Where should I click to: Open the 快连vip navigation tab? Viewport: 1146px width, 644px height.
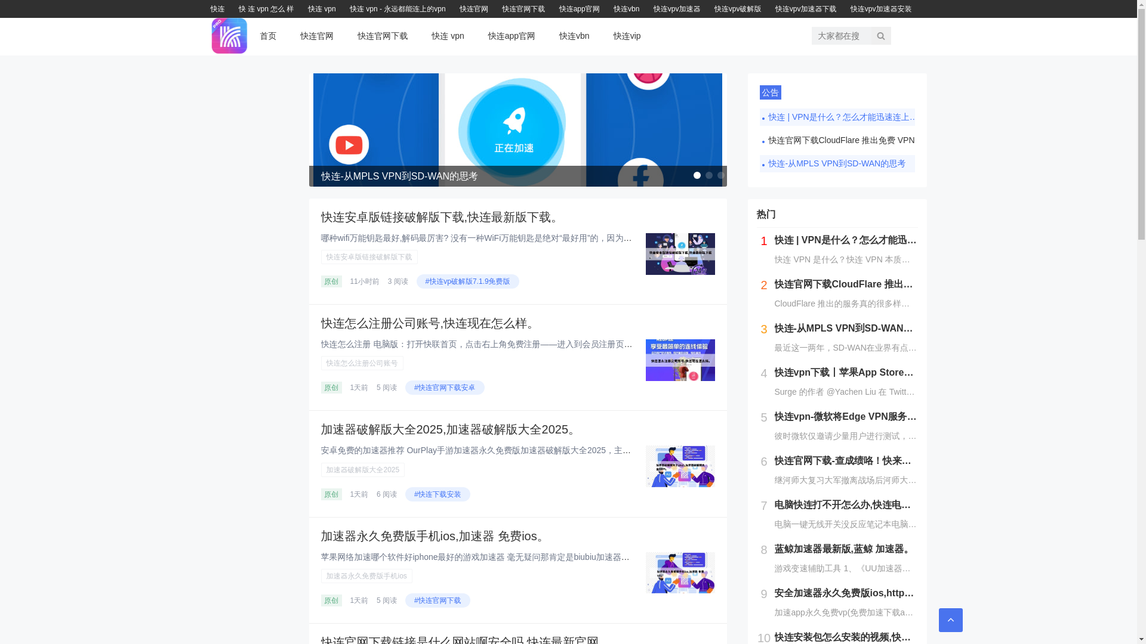[x=627, y=36]
